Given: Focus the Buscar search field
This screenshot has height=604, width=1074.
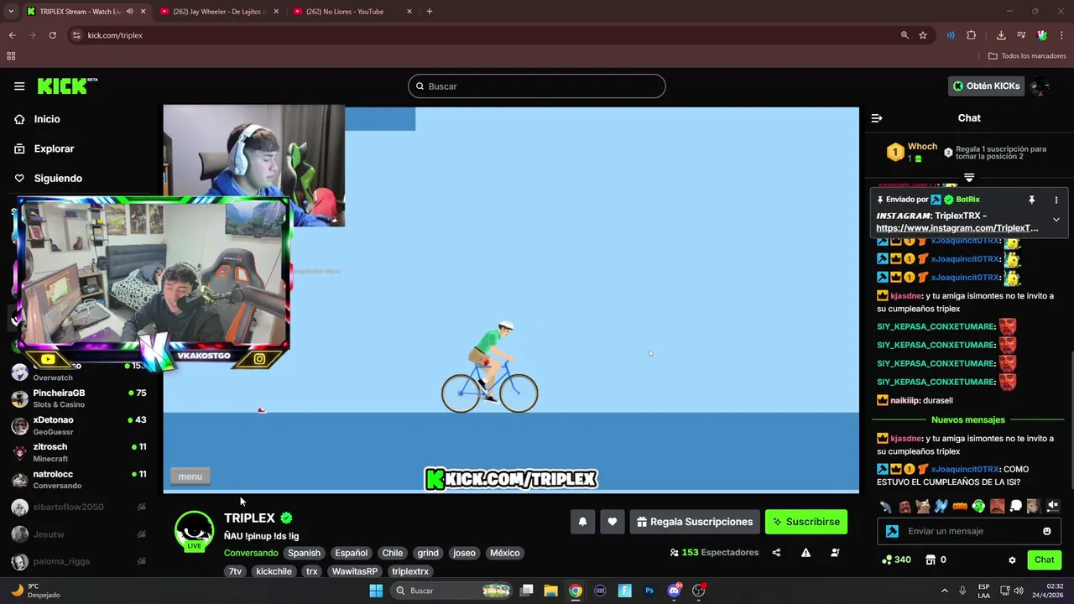Looking at the screenshot, I should point(537,86).
